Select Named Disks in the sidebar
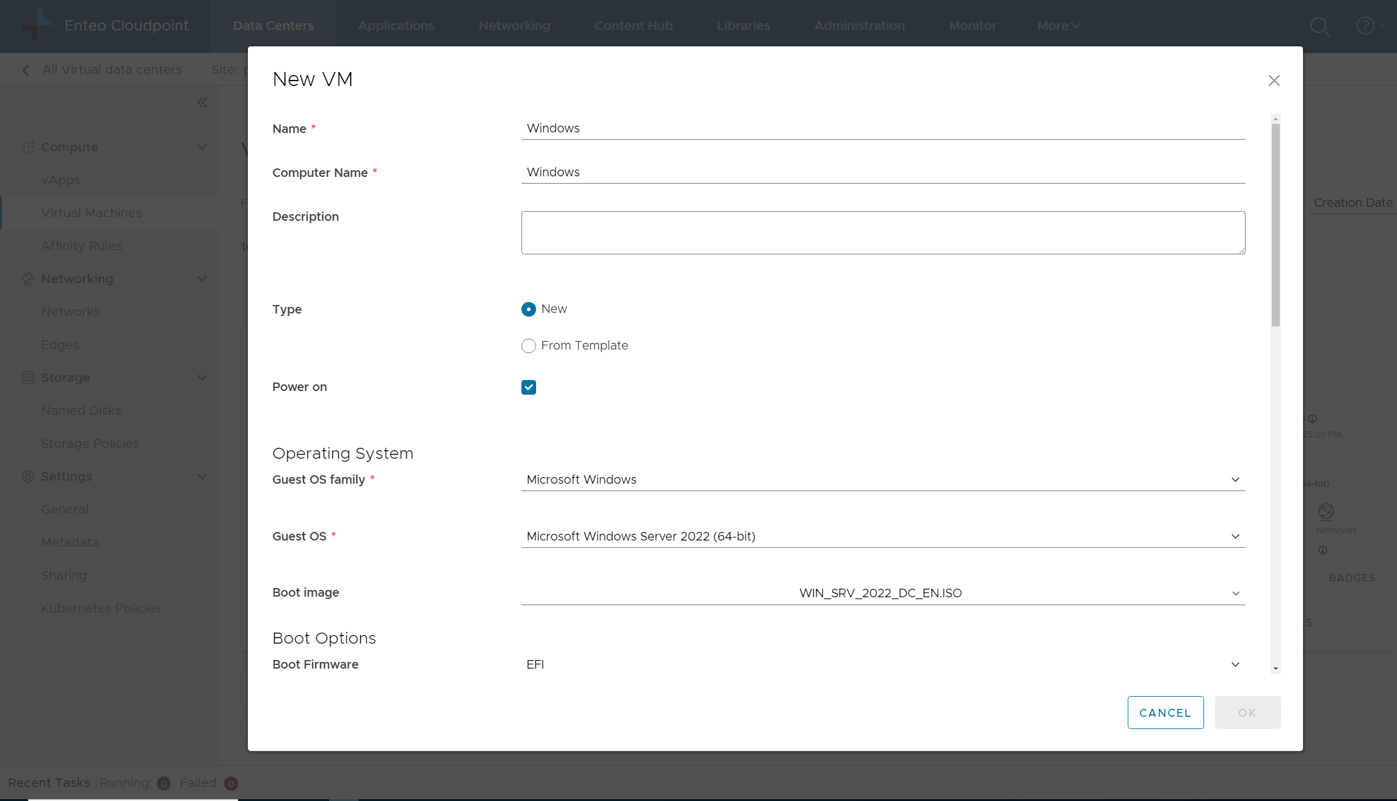1397x801 pixels. point(81,411)
